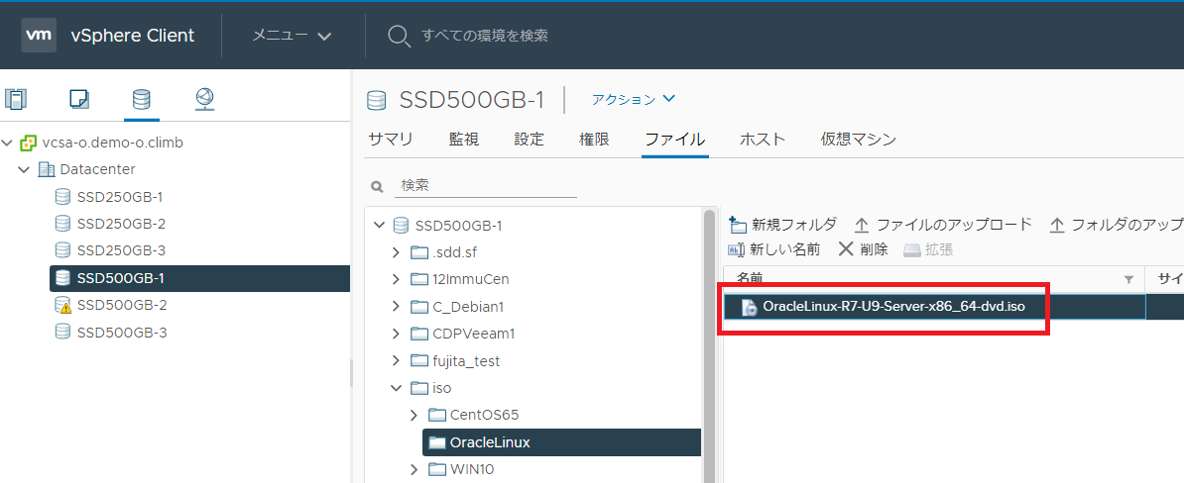Expand the 12ImmuCen folder
This screenshot has height=483, width=1184.
[397, 279]
